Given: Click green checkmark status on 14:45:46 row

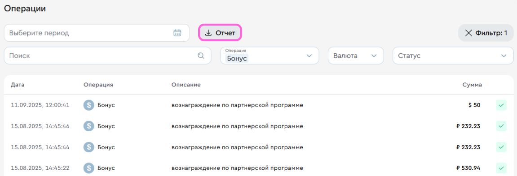Looking at the screenshot, I should (501, 126).
